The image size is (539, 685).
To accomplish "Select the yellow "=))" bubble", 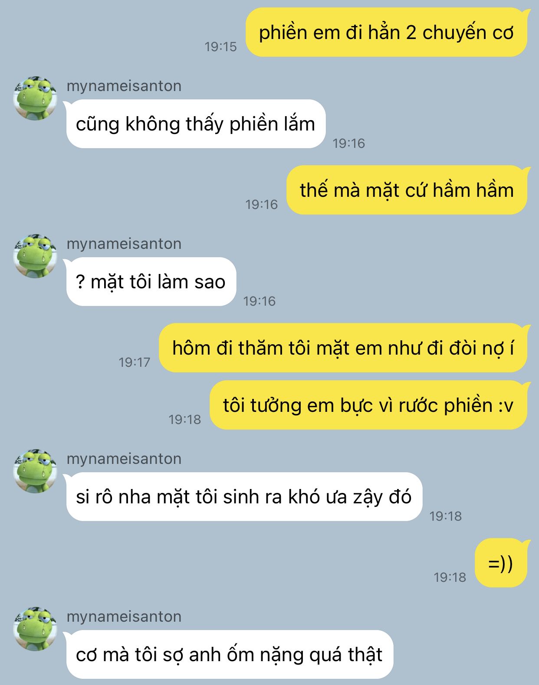I will (501, 563).
